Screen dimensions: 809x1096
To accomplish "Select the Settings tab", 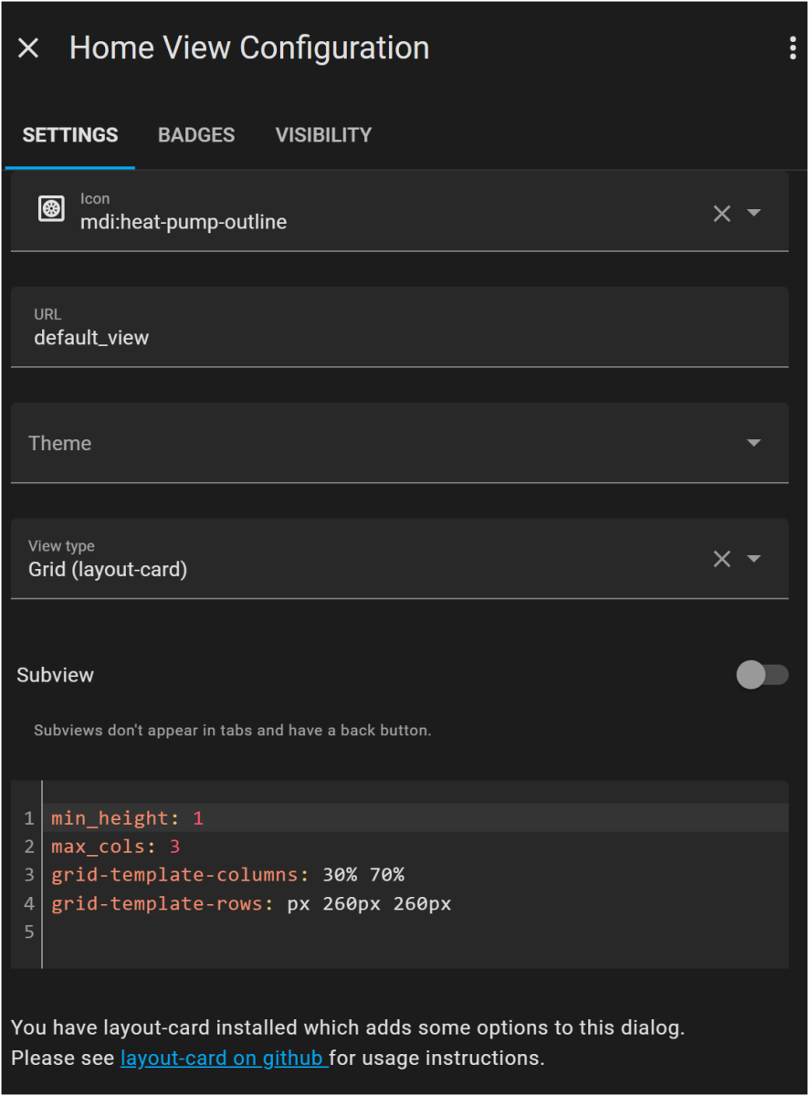I will [70, 135].
